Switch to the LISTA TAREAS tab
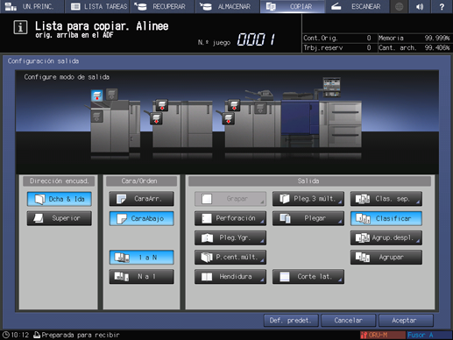The width and height of the screenshot is (453, 340). [97, 6]
